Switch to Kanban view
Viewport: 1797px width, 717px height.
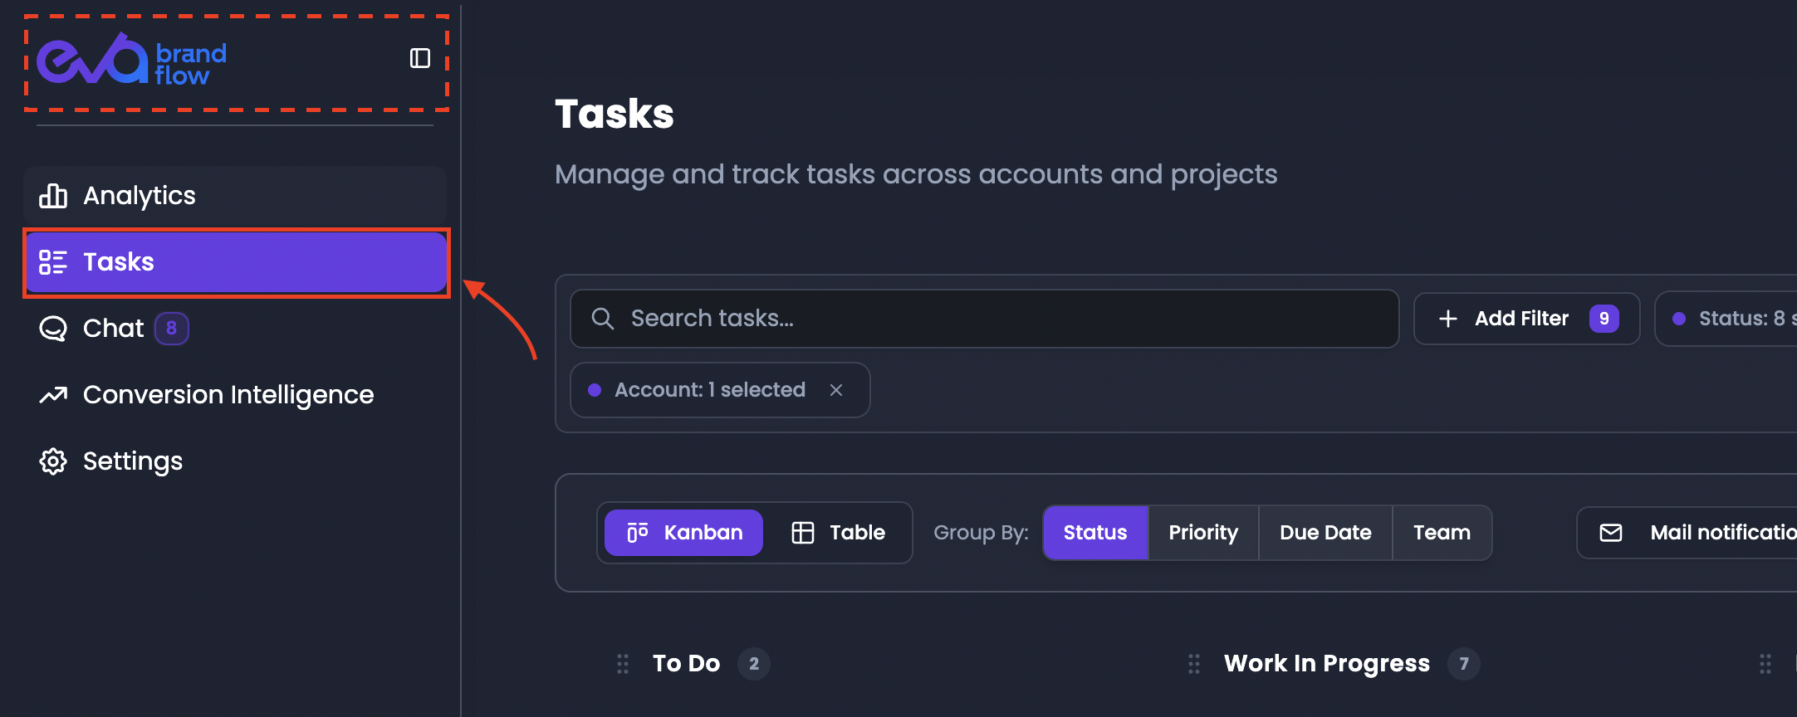coord(683,533)
